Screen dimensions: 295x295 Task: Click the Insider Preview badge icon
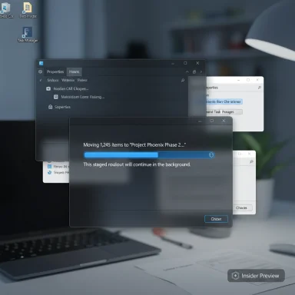click(x=235, y=276)
